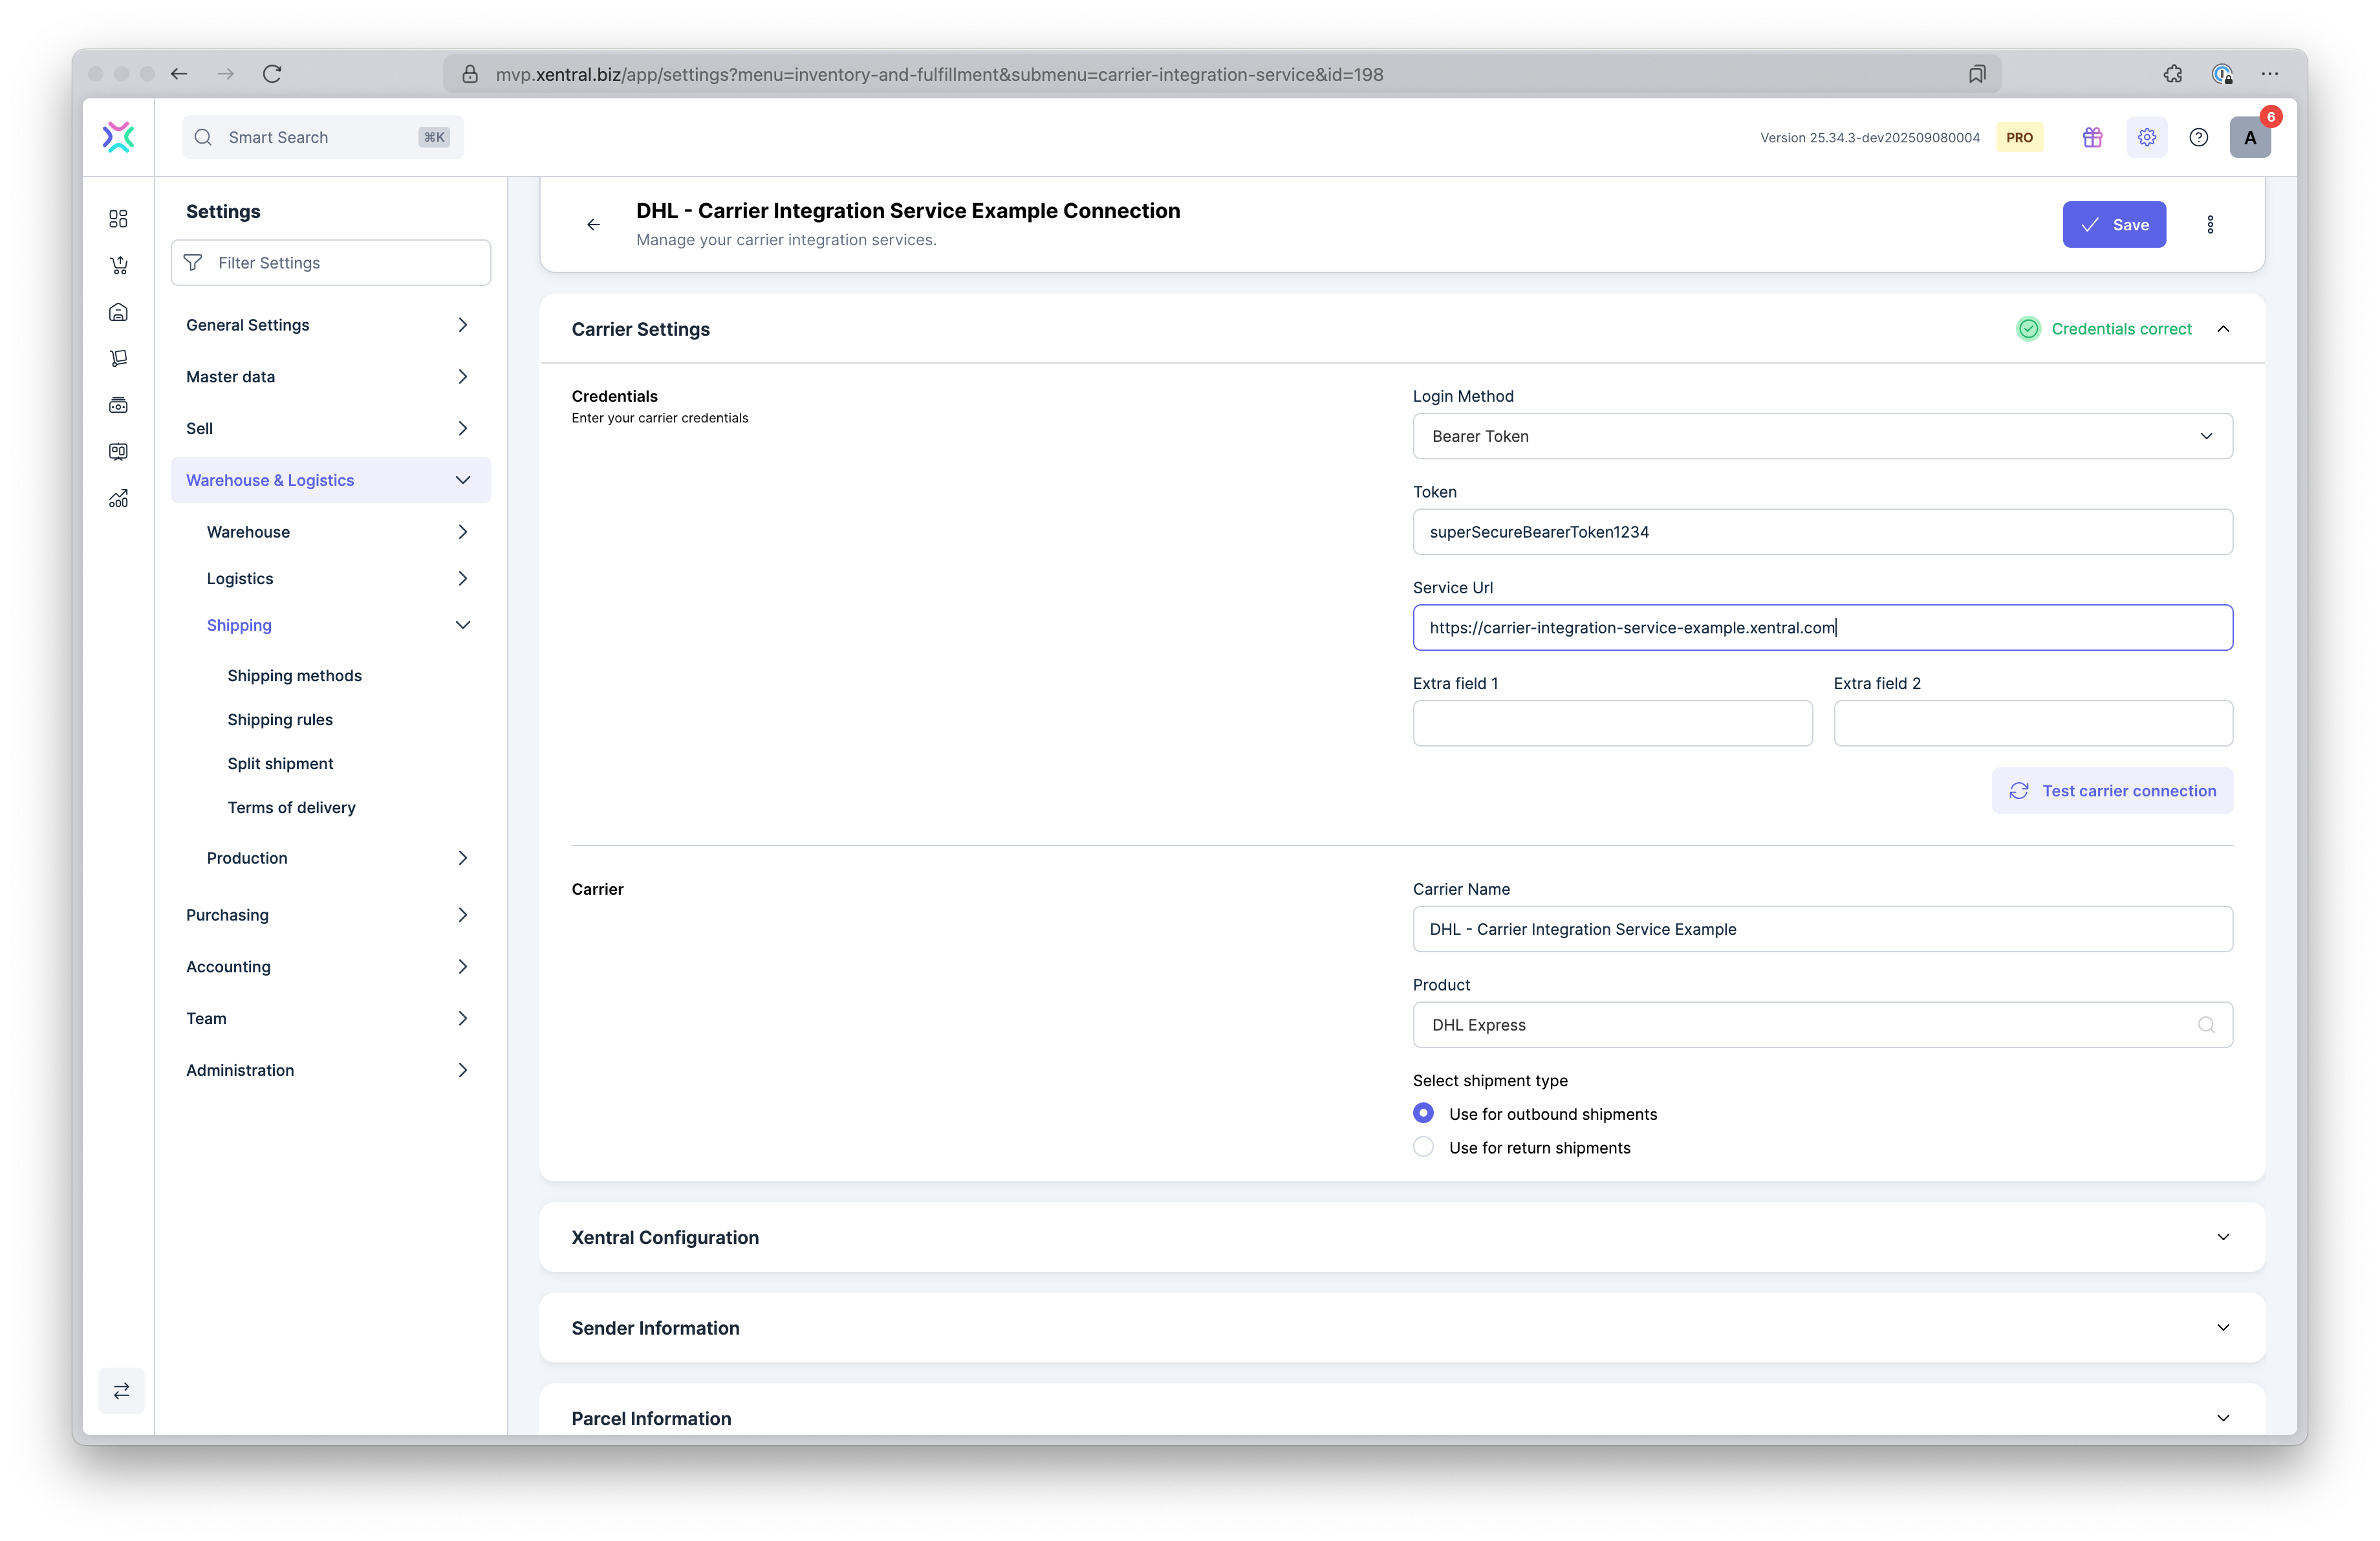This screenshot has height=1541, width=2380.
Task: Click the Save button
Action: (x=2114, y=224)
